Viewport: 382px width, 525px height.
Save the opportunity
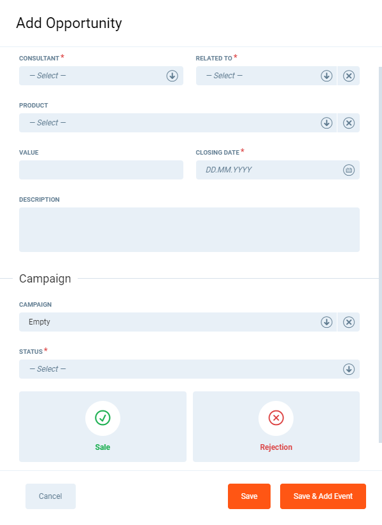(x=249, y=496)
